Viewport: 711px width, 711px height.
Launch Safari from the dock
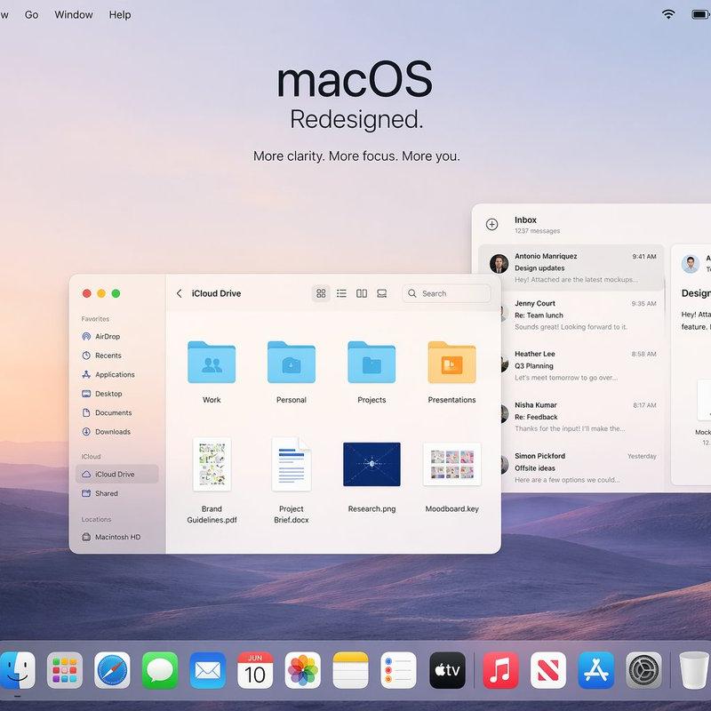click(x=112, y=670)
